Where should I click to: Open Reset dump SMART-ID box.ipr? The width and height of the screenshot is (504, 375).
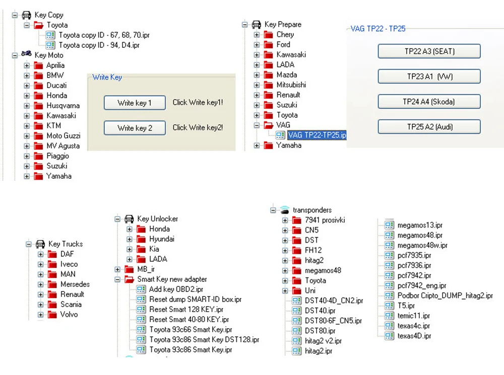196,299
